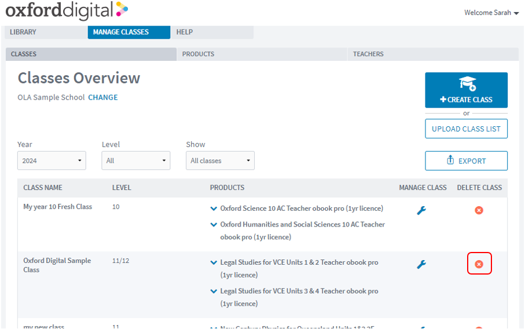This screenshot has height=329, width=525.
Task: Click the graduation cap create class icon
Action: (x=468, y=84)
